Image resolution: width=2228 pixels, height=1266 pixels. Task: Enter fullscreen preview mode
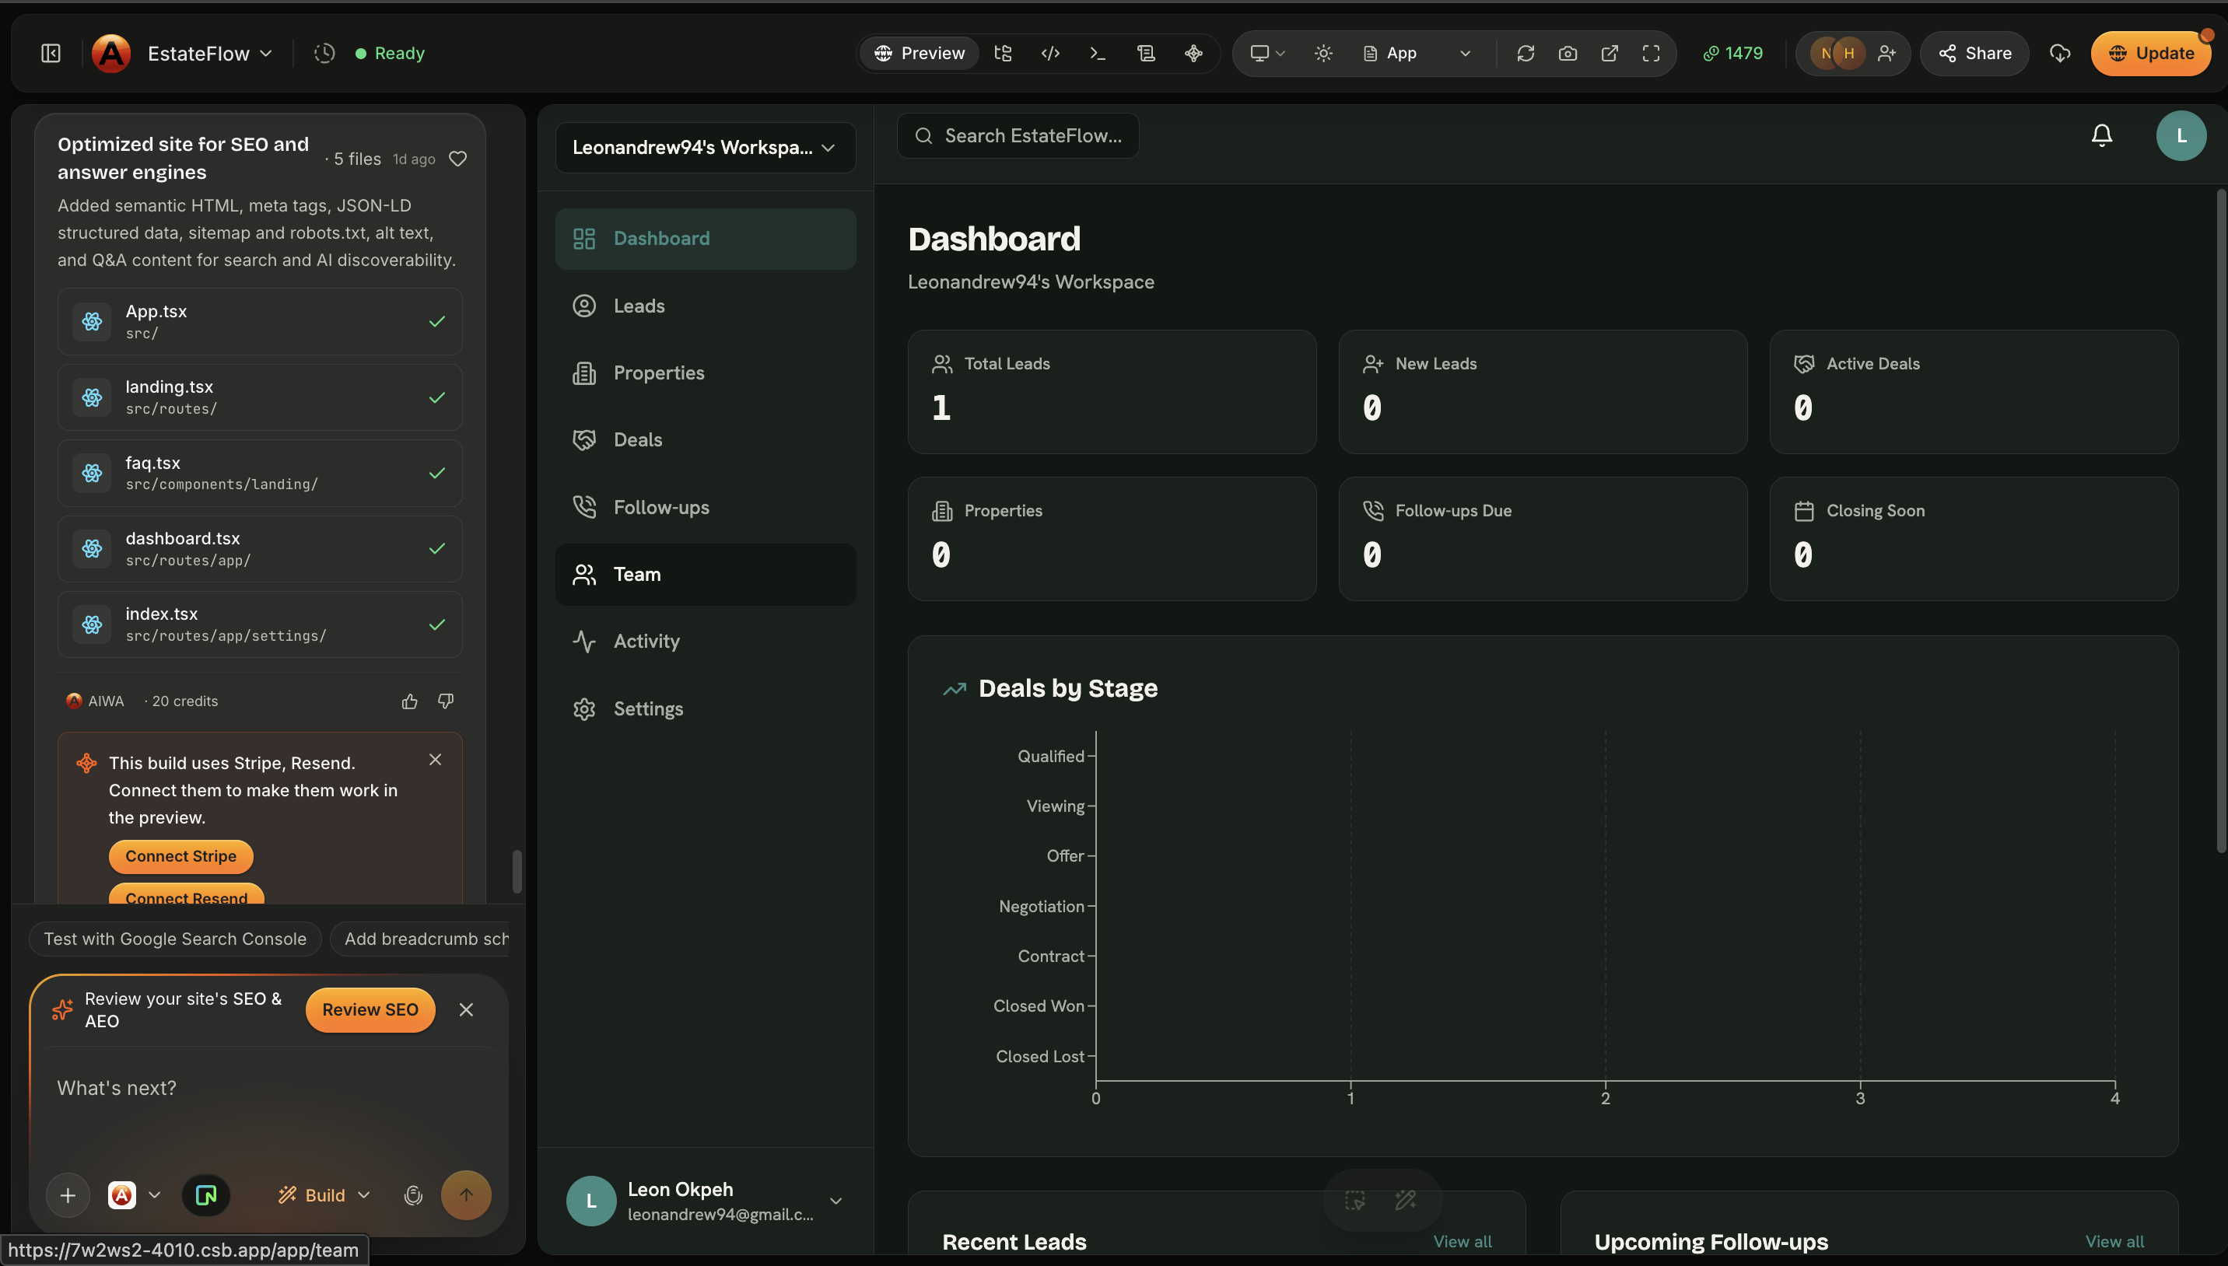click(1652, 53)
